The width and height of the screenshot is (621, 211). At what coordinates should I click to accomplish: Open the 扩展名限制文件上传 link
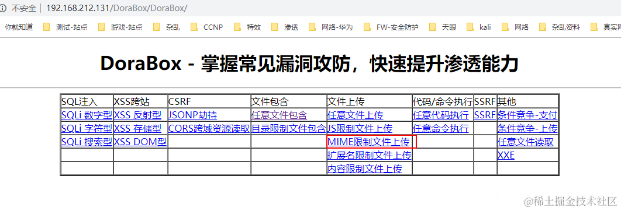click(370, 155)
